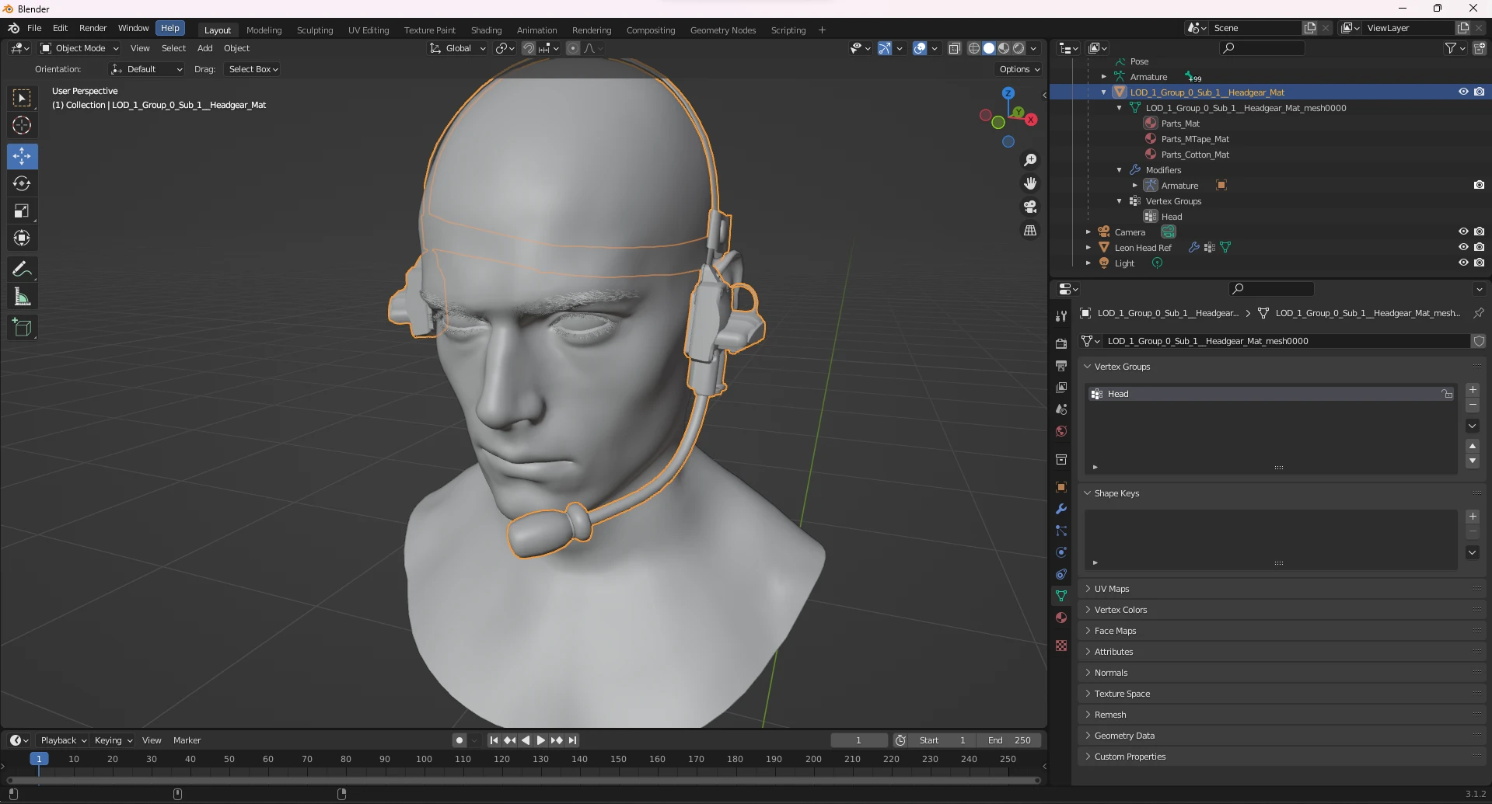Disable rendering for Leon Head Ref
This screenshot has width=1492, height=804.
1479,247
